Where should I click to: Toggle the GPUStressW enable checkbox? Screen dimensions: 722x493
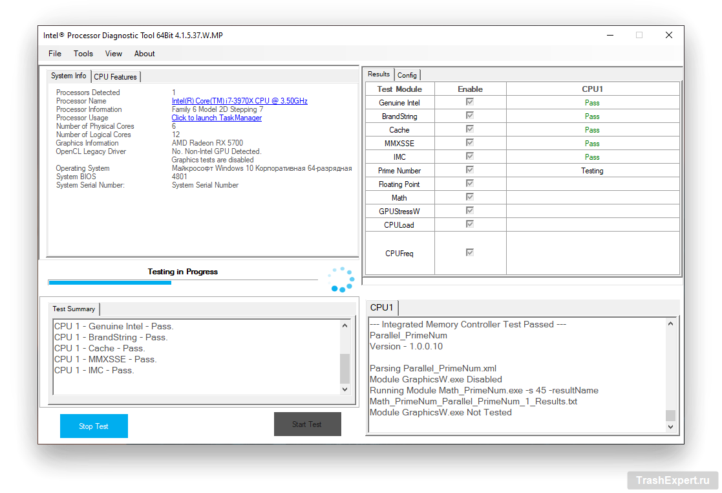(x=470, y=211)
